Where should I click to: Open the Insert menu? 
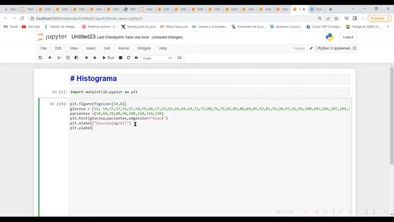[x=90, y=48]
